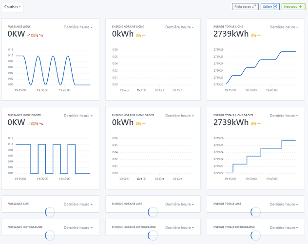Click the 19:30:00 axis label in Puissance Ligne chart
This screenshot has width=308, height=244.
[x=42, y=90]
